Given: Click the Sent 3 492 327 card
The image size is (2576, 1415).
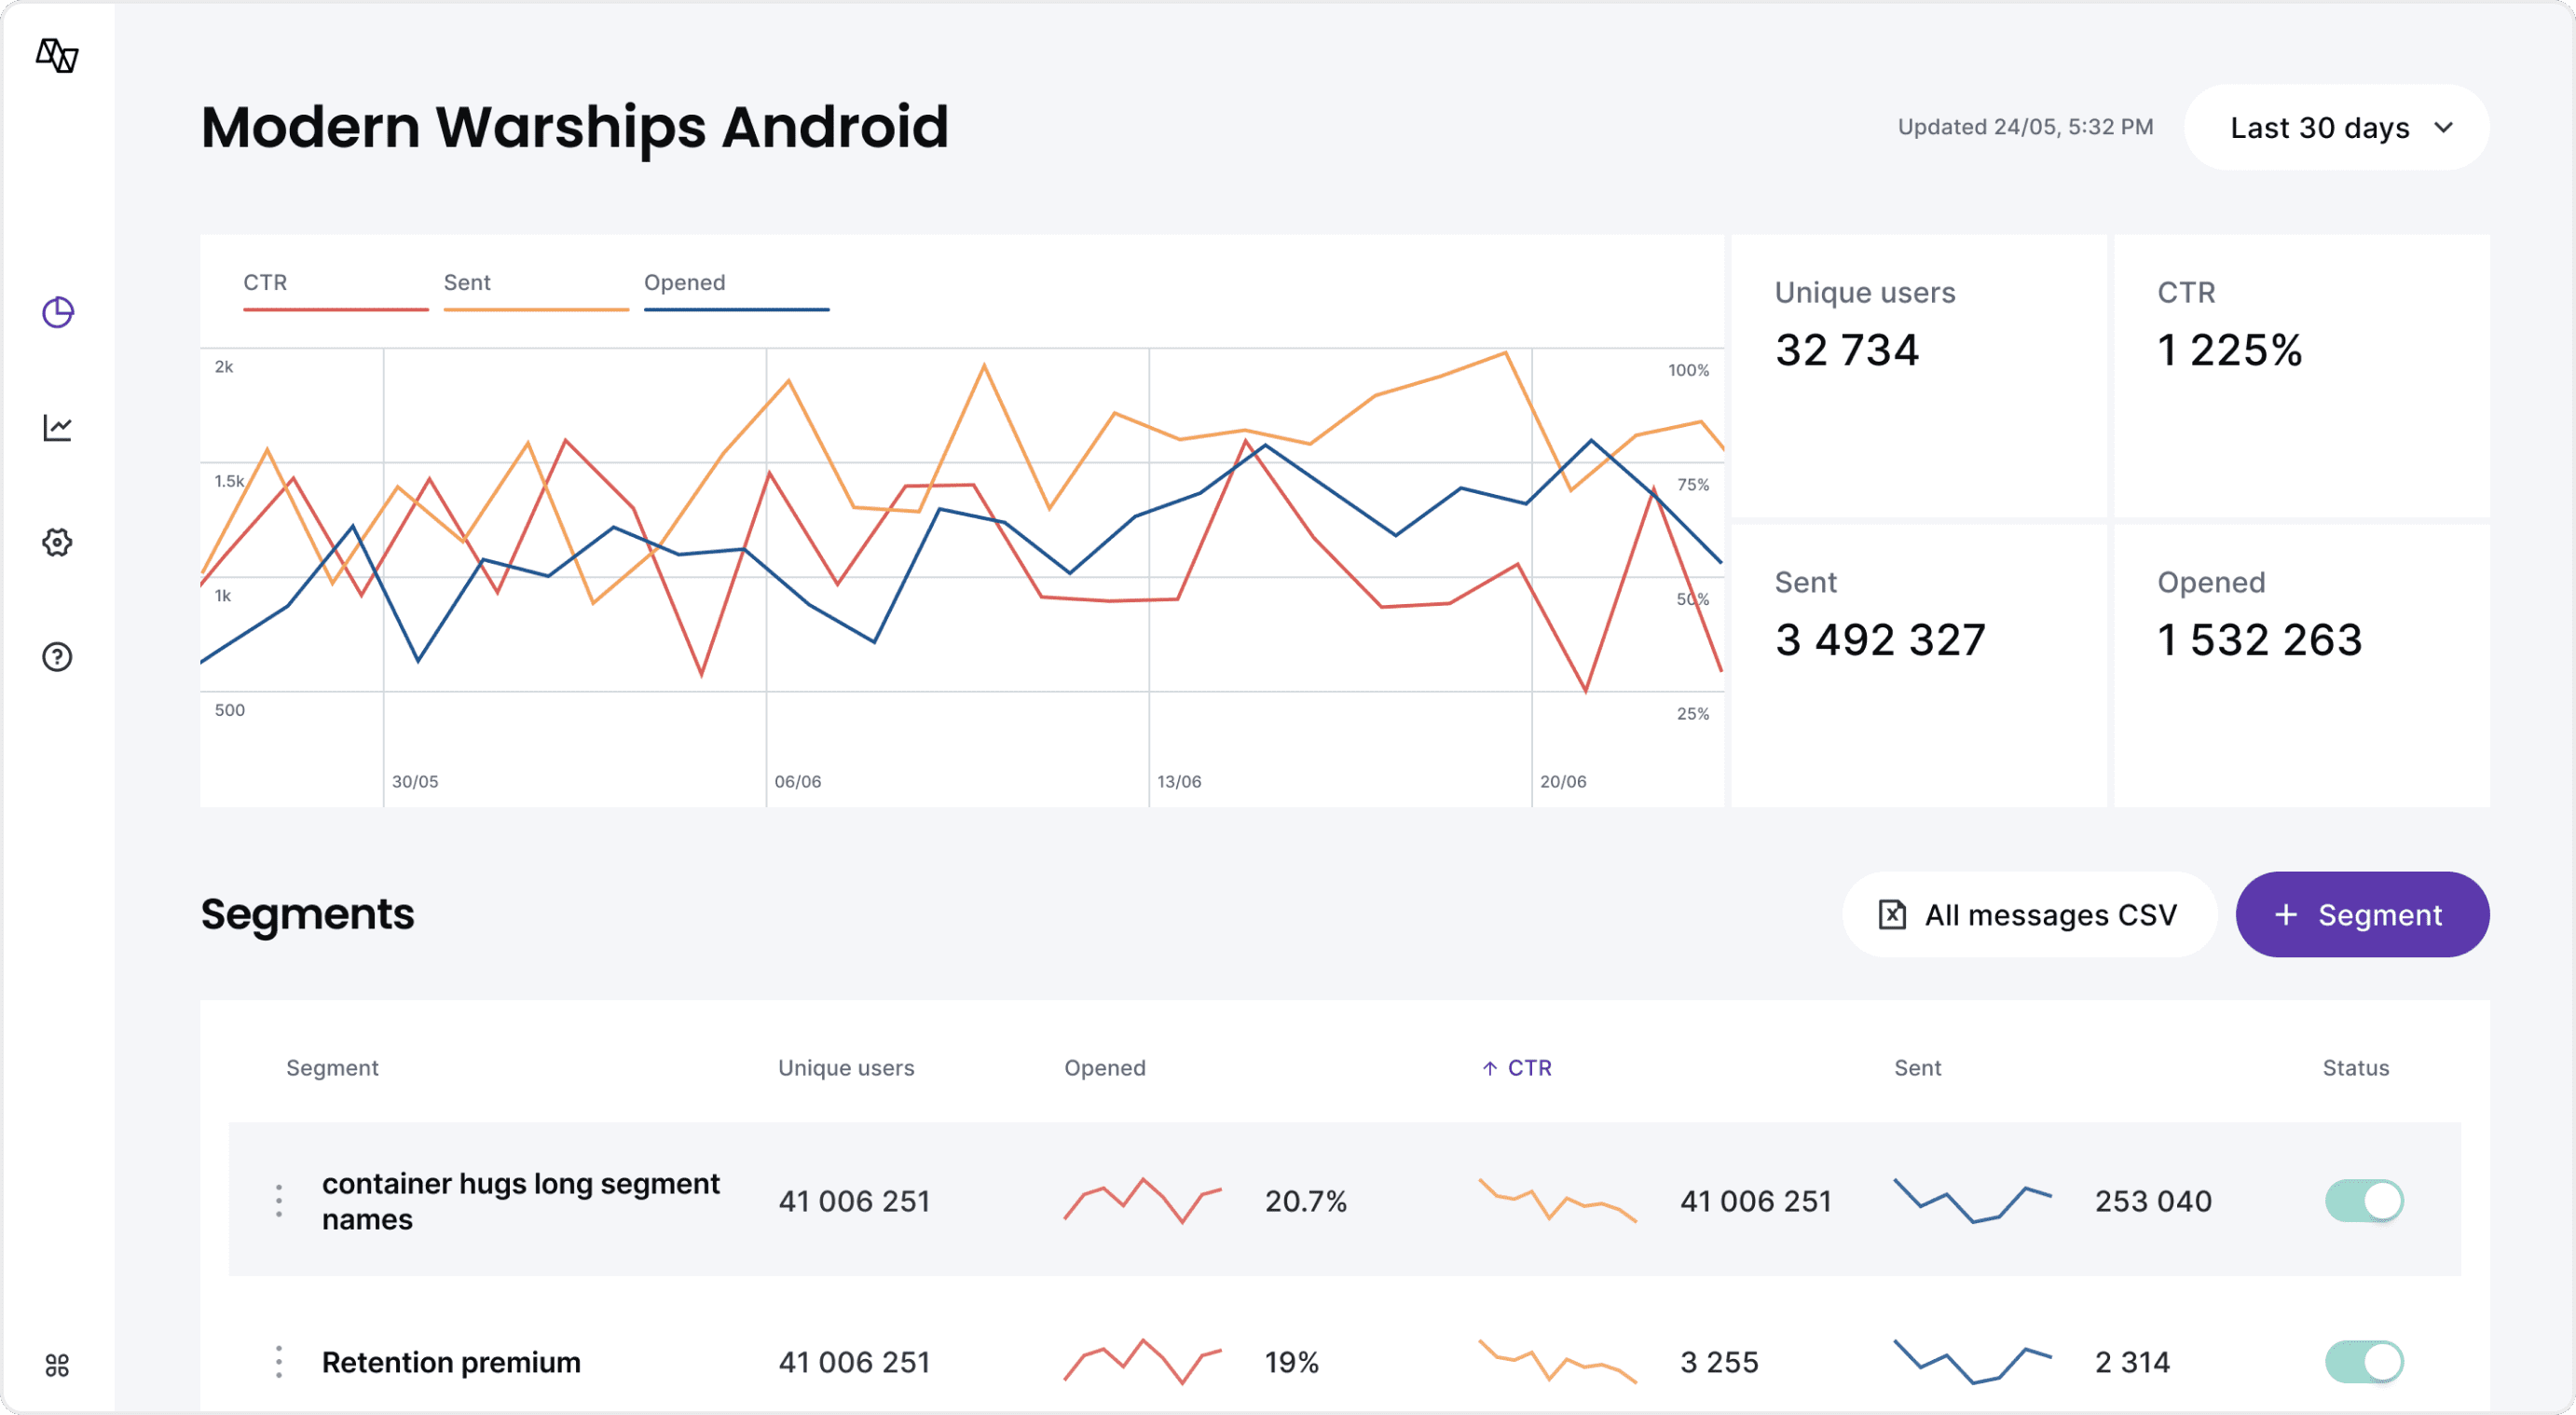Looking at the screenshot, I should 1919,666.
